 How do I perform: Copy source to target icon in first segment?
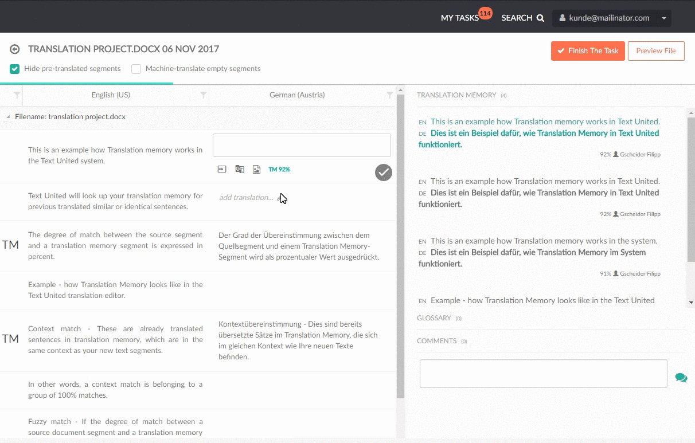pos(222,169)
